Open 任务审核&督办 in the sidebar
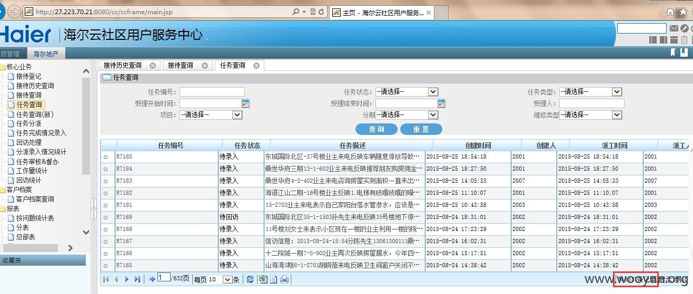 pyautogui.click(x=37, y=161)
